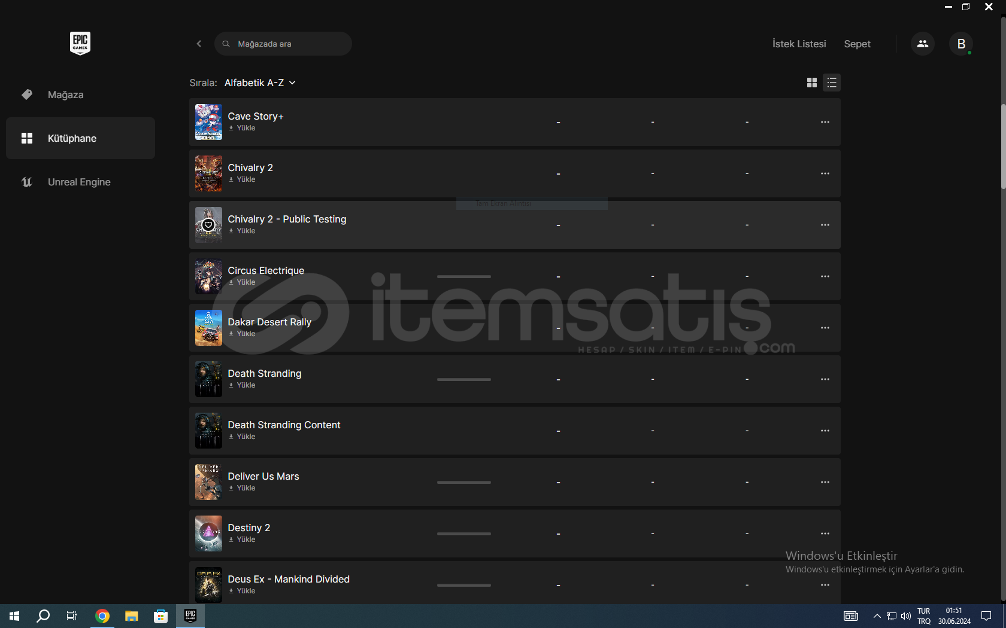Image resolution: width=1006 pixels, height=628 pixels.
Task: Open more options for Dakar Desert Rally
Action: (825, 328)
